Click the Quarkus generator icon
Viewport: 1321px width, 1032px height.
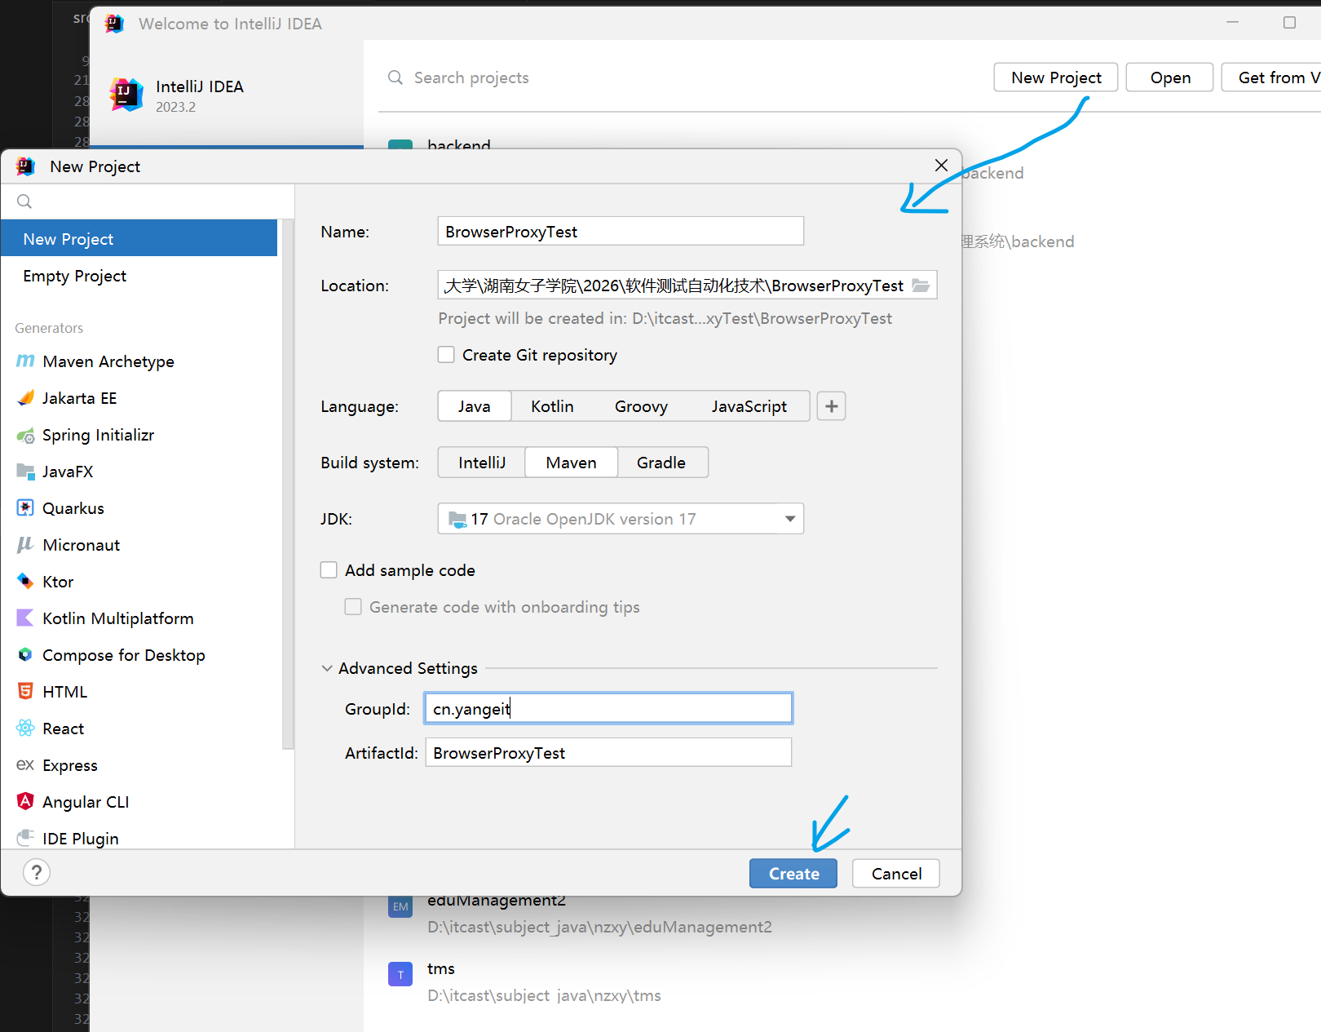(25, 508)
